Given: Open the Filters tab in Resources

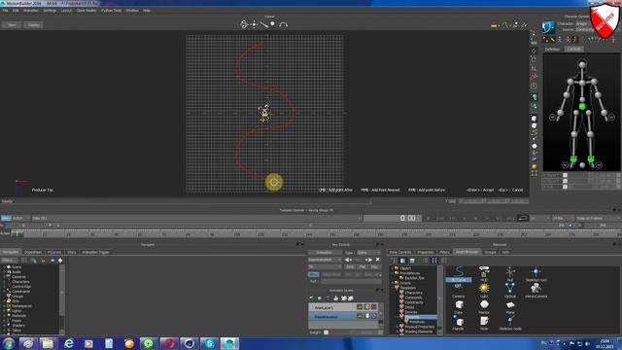Looking at the screenshot, I should click(x=444, y=253).
